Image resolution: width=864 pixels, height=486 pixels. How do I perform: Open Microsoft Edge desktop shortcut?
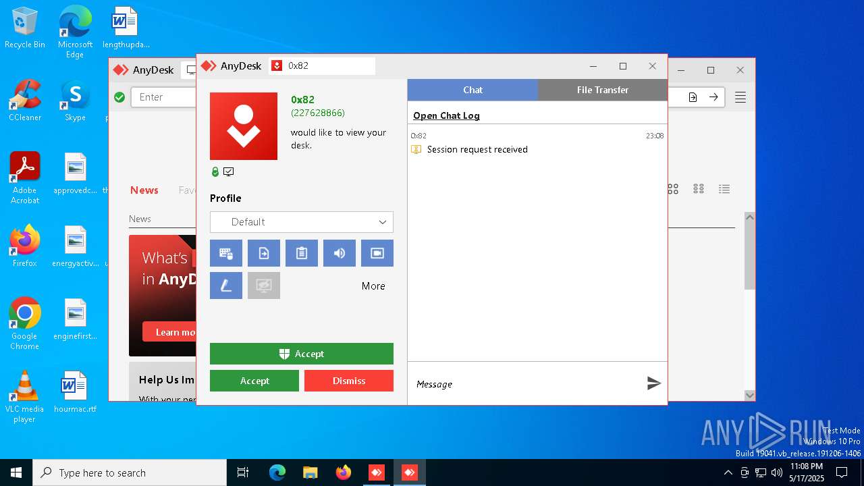75,32
